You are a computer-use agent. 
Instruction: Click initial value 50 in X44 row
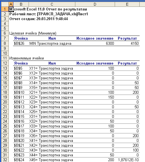coord(112,155)
